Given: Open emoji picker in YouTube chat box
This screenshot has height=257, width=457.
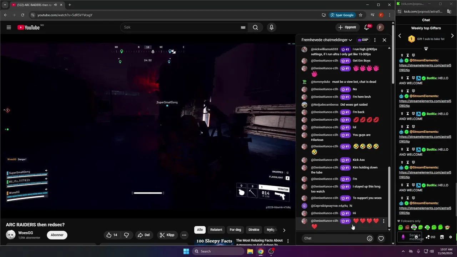Looking at the screenshot, I should point(370,238).
